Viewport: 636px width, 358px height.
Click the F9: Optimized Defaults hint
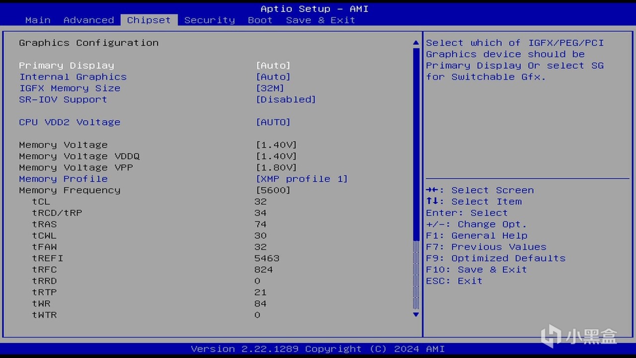pyautogui.click(x=495, y=258)
